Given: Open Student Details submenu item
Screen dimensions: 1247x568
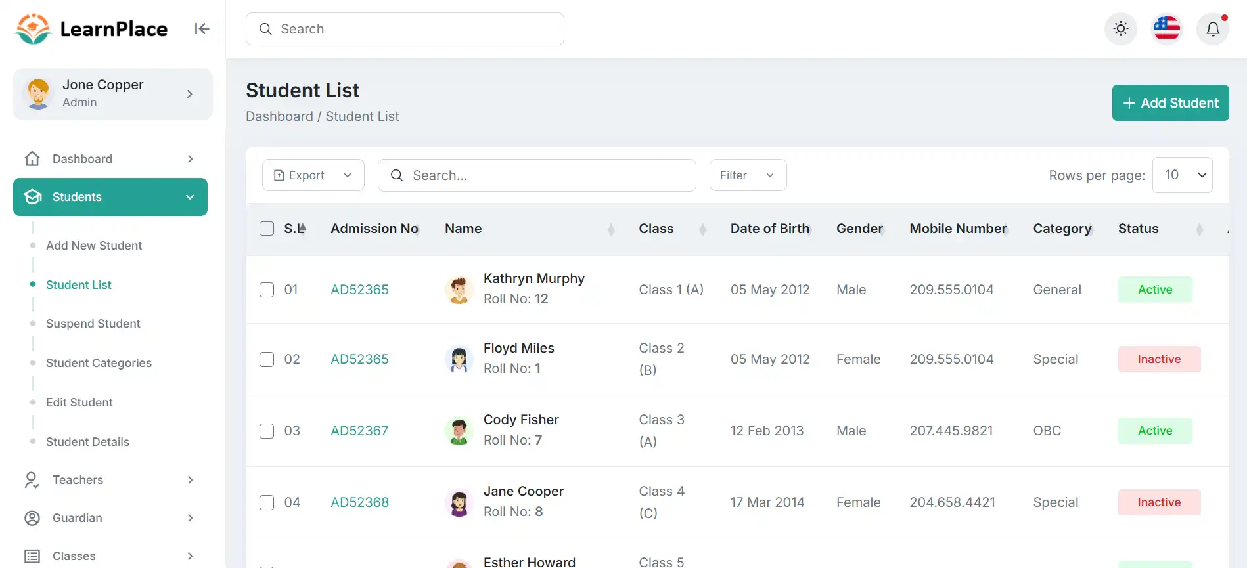Looking at the screenshot, I should pyautogui.click(x=87, y=442).
